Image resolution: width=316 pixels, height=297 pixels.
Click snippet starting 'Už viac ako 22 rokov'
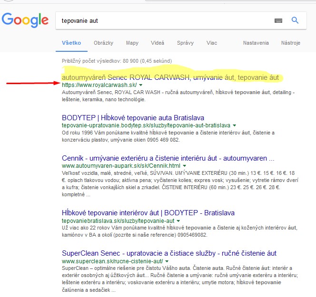(x=179, y=231)
